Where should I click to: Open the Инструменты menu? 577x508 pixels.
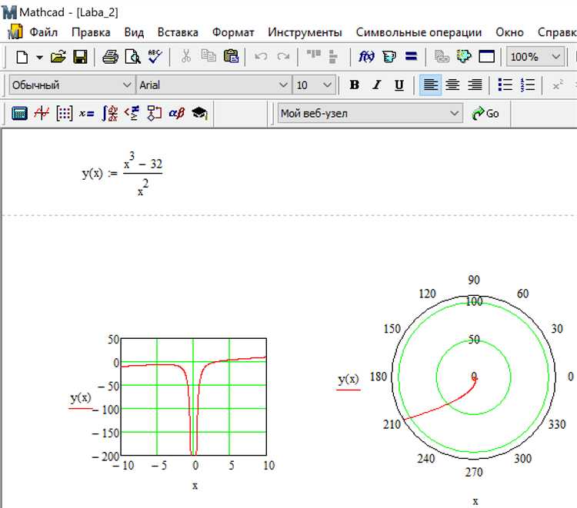pyautogui.click(x=305, y=32)
